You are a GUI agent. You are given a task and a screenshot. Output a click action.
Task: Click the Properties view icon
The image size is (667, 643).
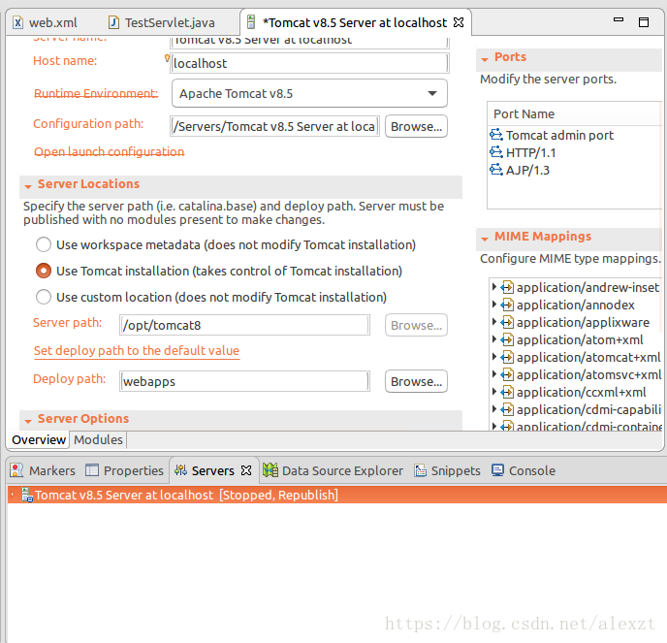coord(92,470)
